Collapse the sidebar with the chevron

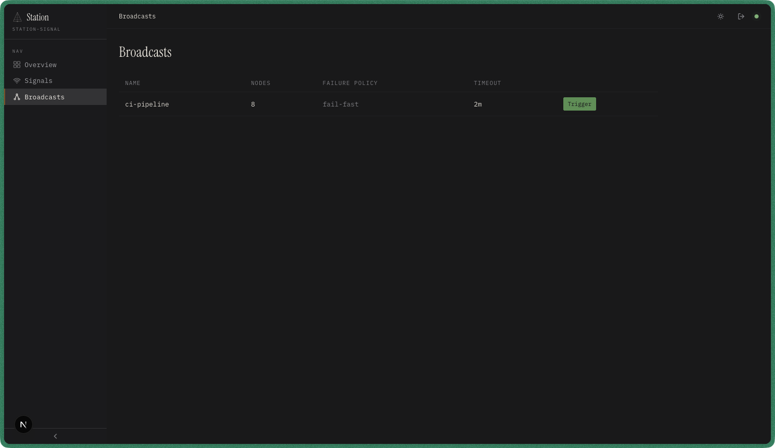(55, 436)
